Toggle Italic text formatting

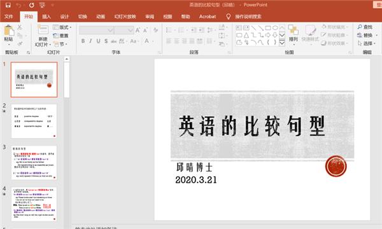coord(90,41)
